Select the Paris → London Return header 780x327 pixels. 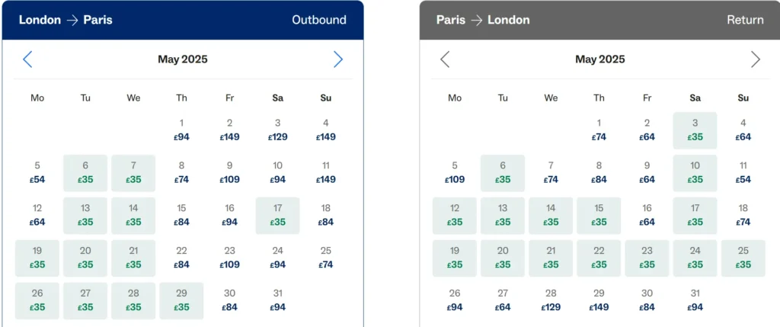click(x=599, y=20)
